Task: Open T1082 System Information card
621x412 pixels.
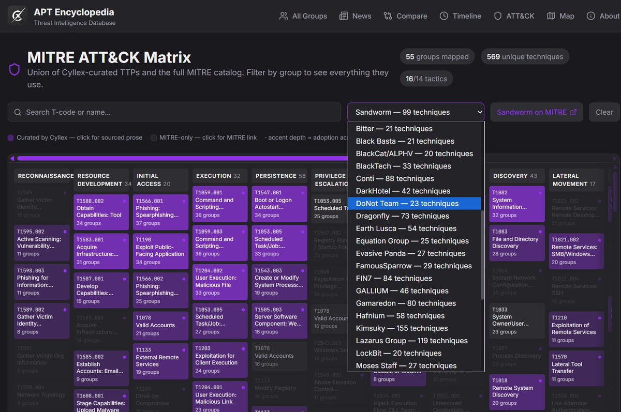Action: [517, 204]
